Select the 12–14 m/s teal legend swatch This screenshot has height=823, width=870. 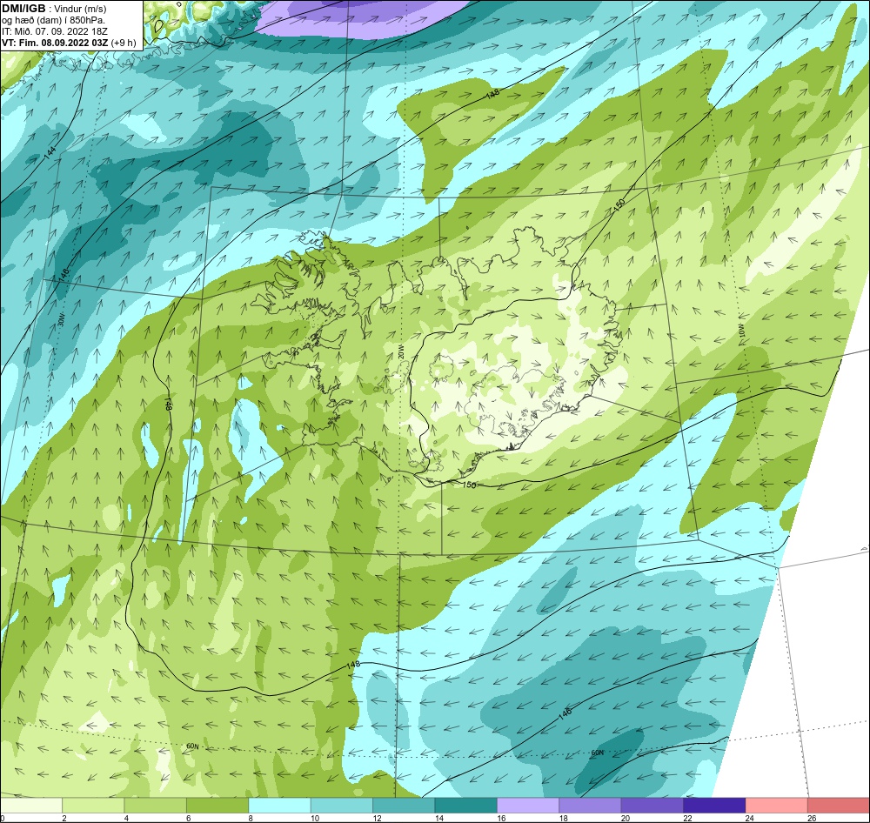(x=404, y=805)
